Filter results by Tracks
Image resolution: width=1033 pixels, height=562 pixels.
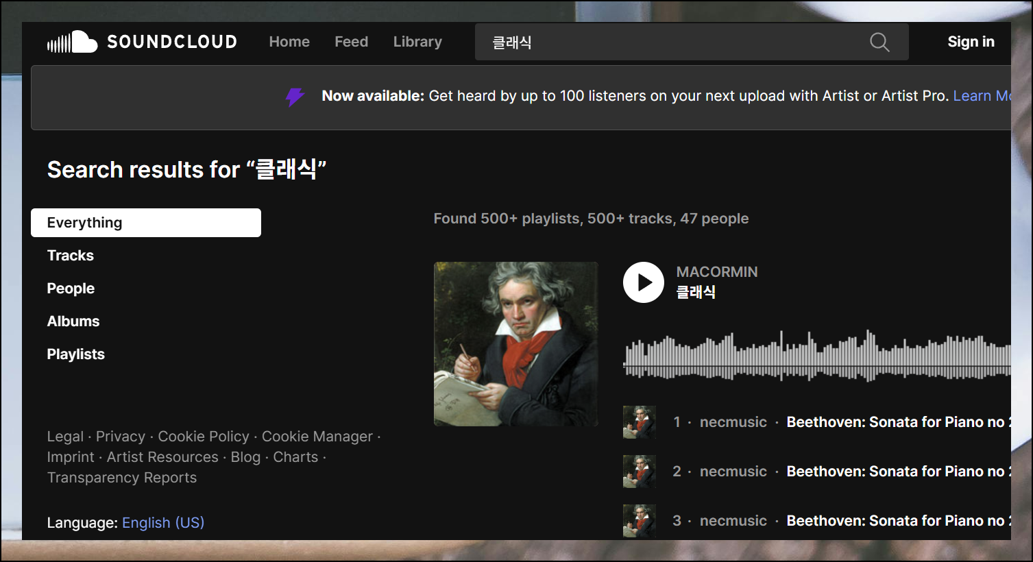tap(71, 256)
